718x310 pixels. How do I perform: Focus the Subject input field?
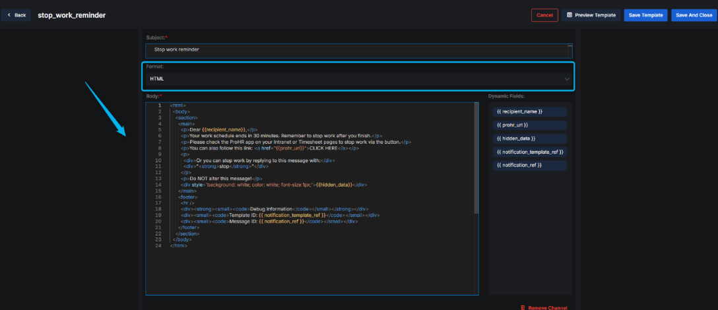356,49
